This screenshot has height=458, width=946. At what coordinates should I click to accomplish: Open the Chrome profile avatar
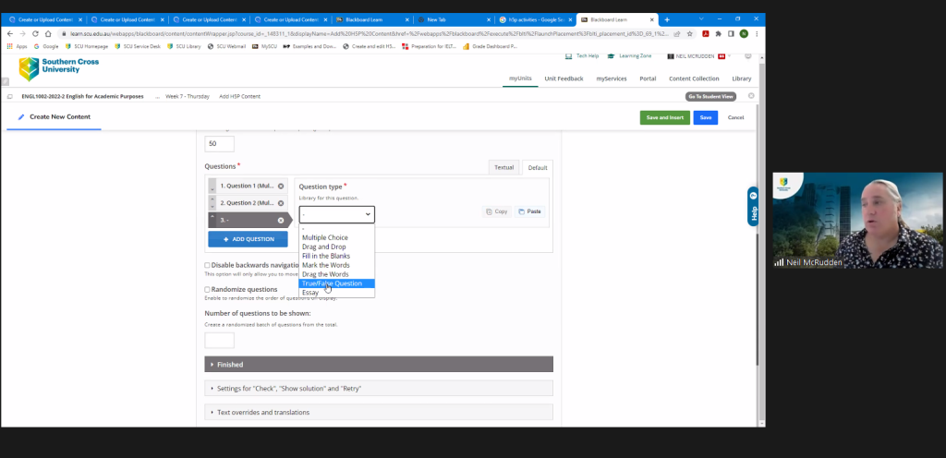[x=744, y=34]
